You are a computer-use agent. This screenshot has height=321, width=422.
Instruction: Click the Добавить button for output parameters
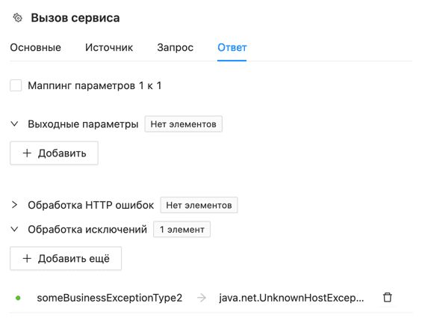point(54,153)
